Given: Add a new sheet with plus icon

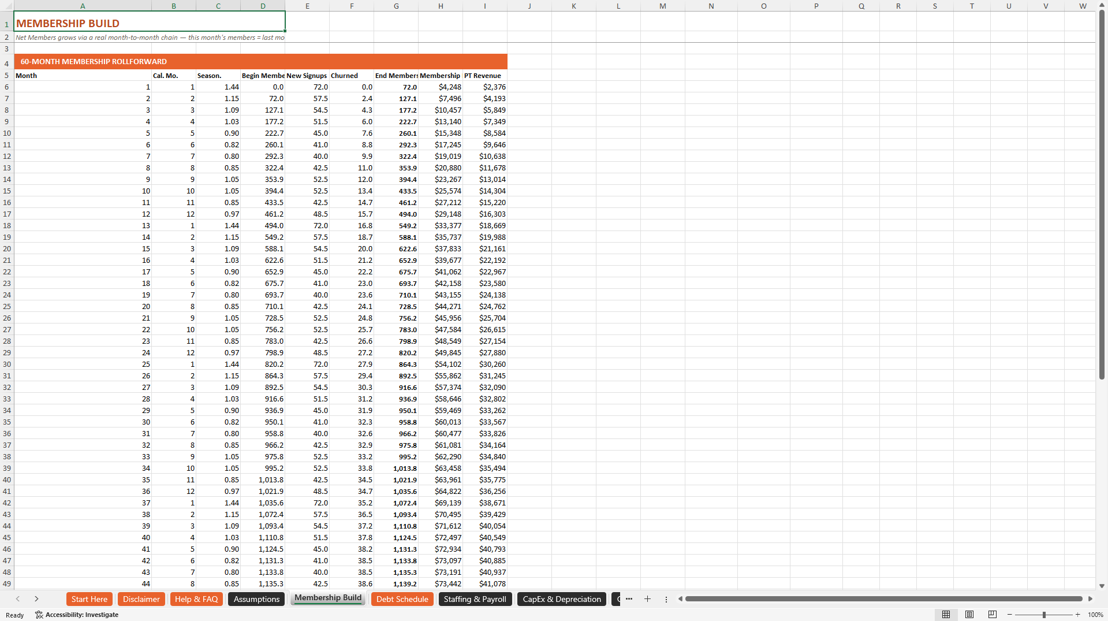Looking at the screenshot, I should click(x=647, y=599).
